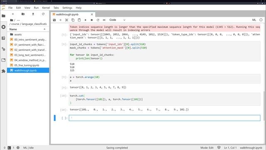Image resolution: width=266 pixels, height=150 pixels.
Task: Save the notebook with disk icon
Action: [54, 20]
